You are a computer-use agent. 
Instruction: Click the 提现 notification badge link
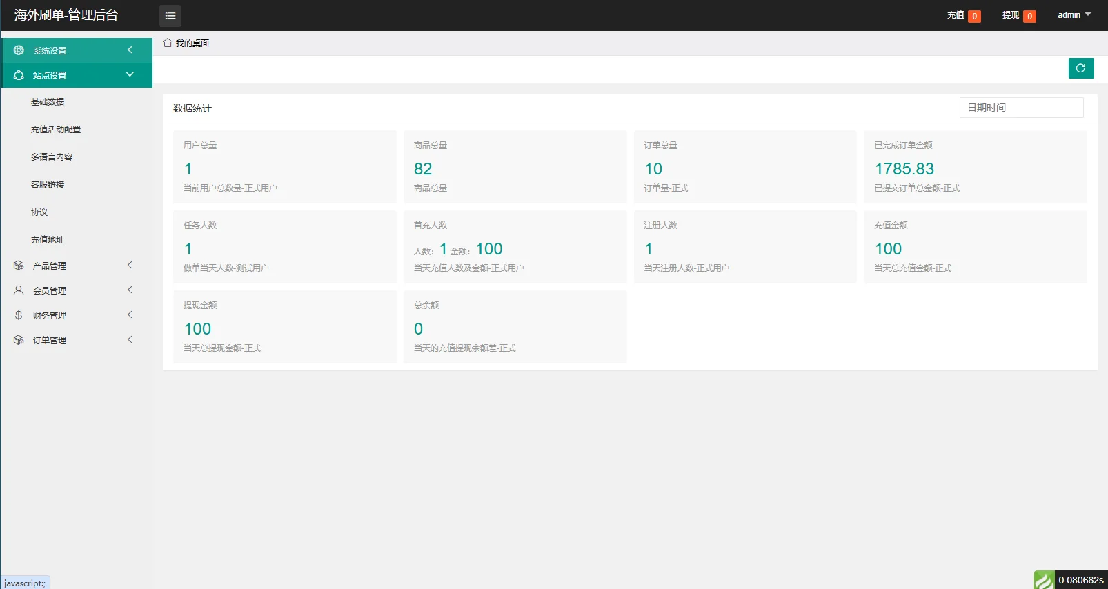tap(1019, 15)
